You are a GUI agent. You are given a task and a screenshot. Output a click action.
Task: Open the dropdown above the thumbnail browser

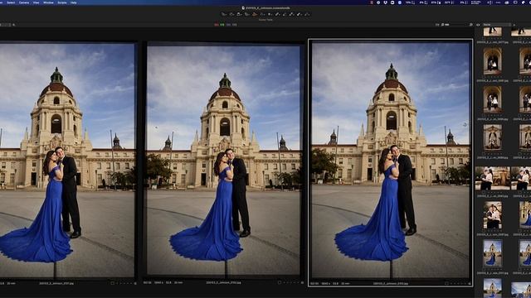(497, 25)
